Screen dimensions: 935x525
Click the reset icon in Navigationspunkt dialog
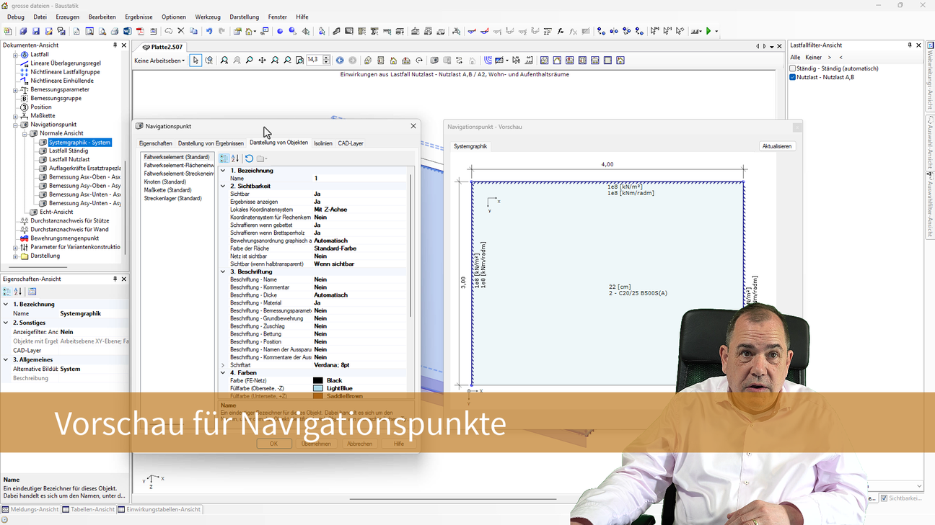[x=249, y=158]
